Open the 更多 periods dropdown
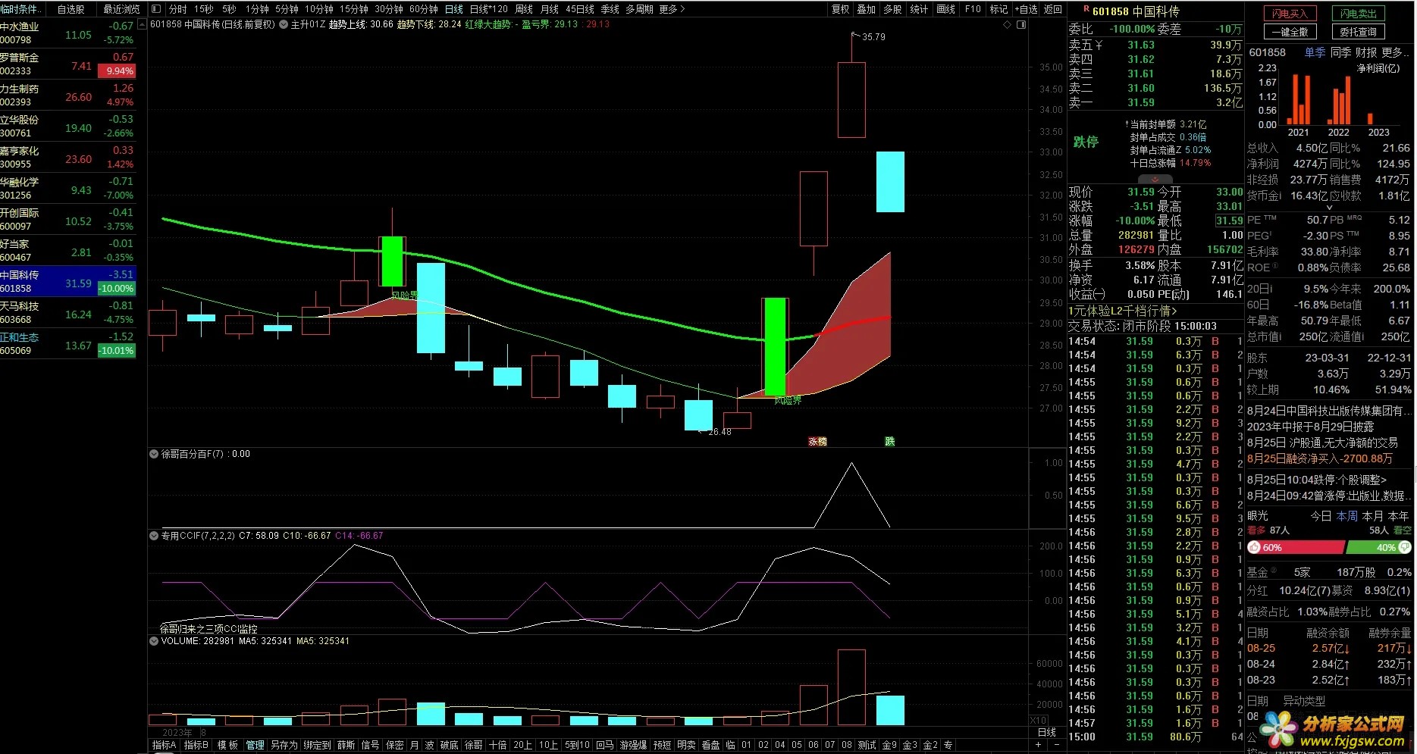Viewport: 1417px width, 754px height. (672, 9)
